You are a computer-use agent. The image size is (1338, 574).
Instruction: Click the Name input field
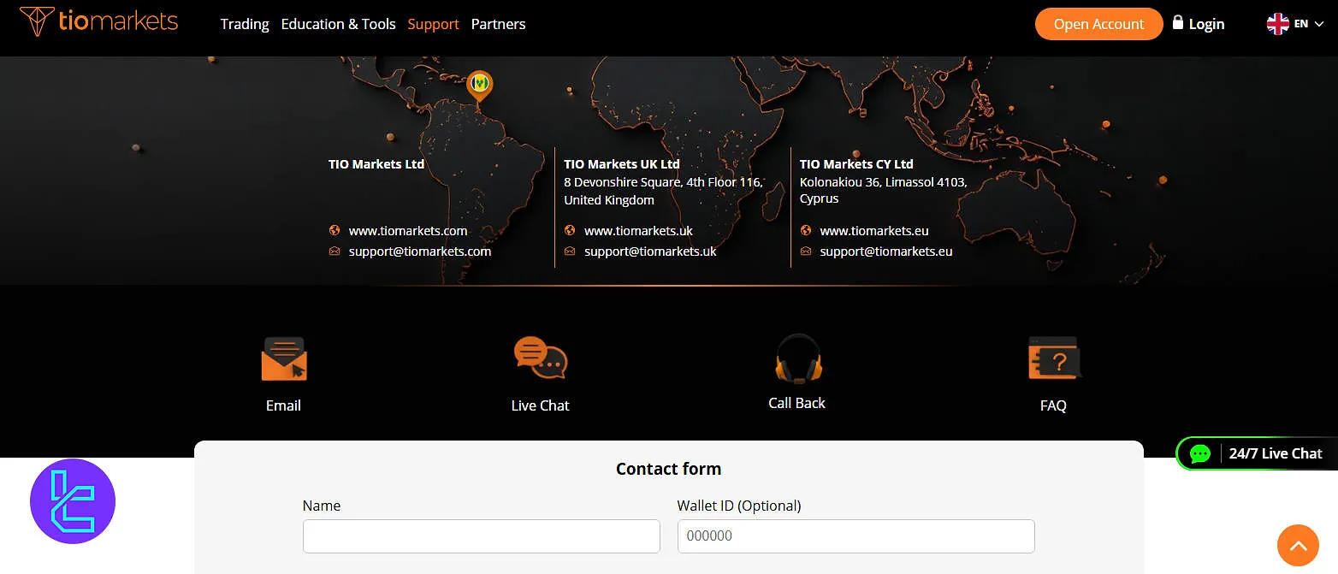tap(481, 536)
